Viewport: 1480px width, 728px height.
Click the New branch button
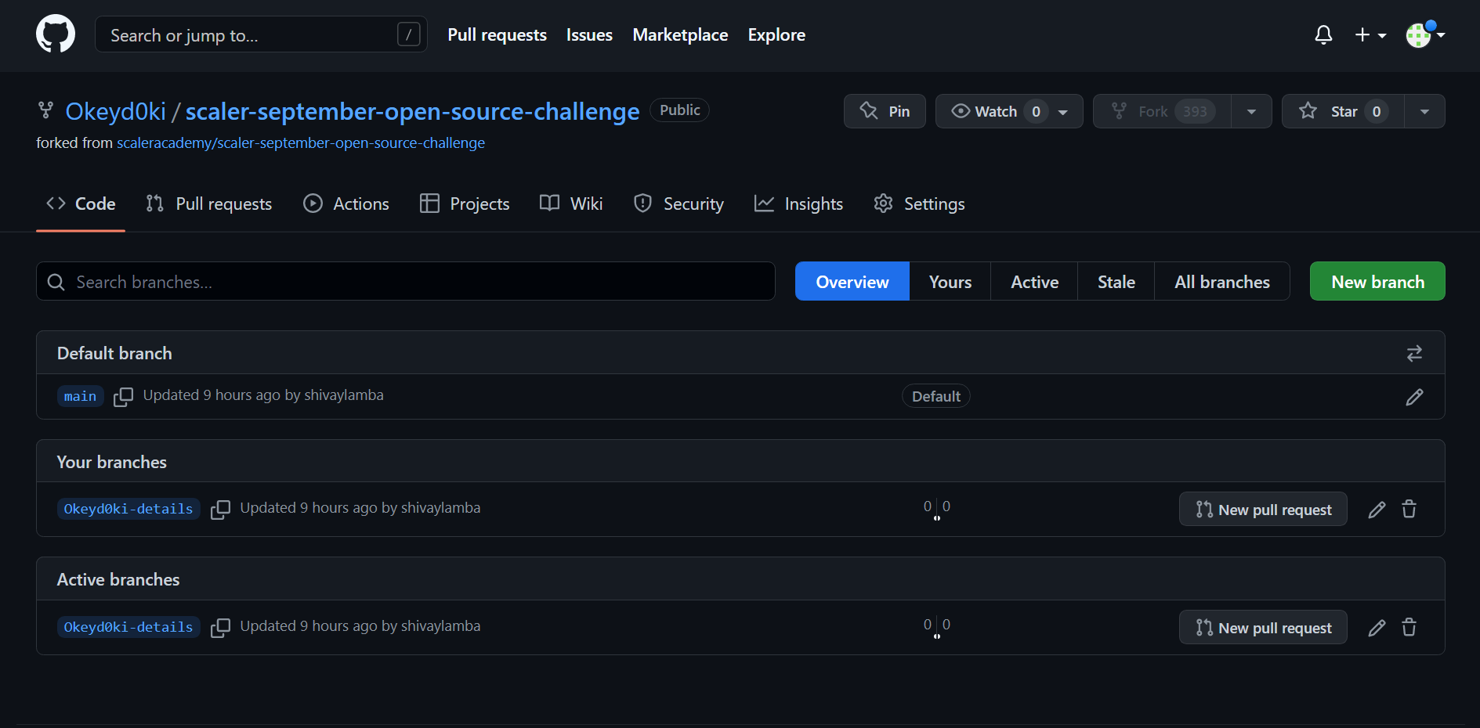[x=1377, y=281]
